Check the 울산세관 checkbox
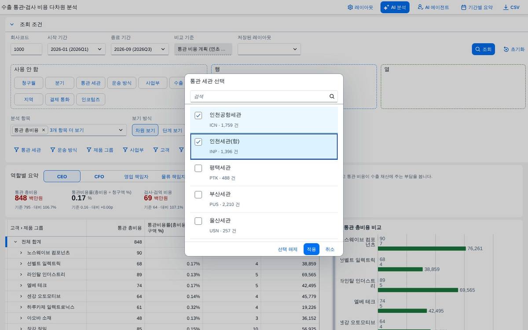528x330 pixels. tap(198, 221)
